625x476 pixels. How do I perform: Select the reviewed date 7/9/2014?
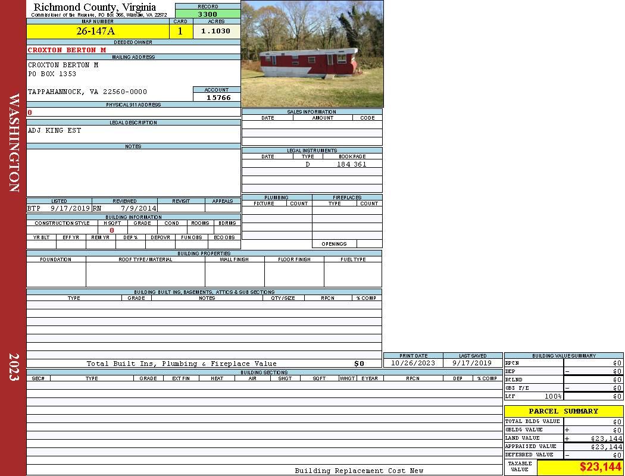pyautogui.click(x=138, y=209)
